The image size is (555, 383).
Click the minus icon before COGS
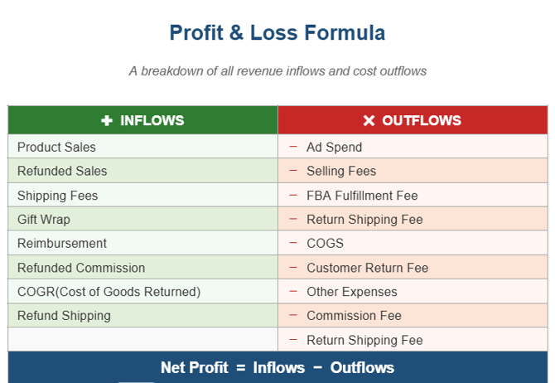point(293,244)
